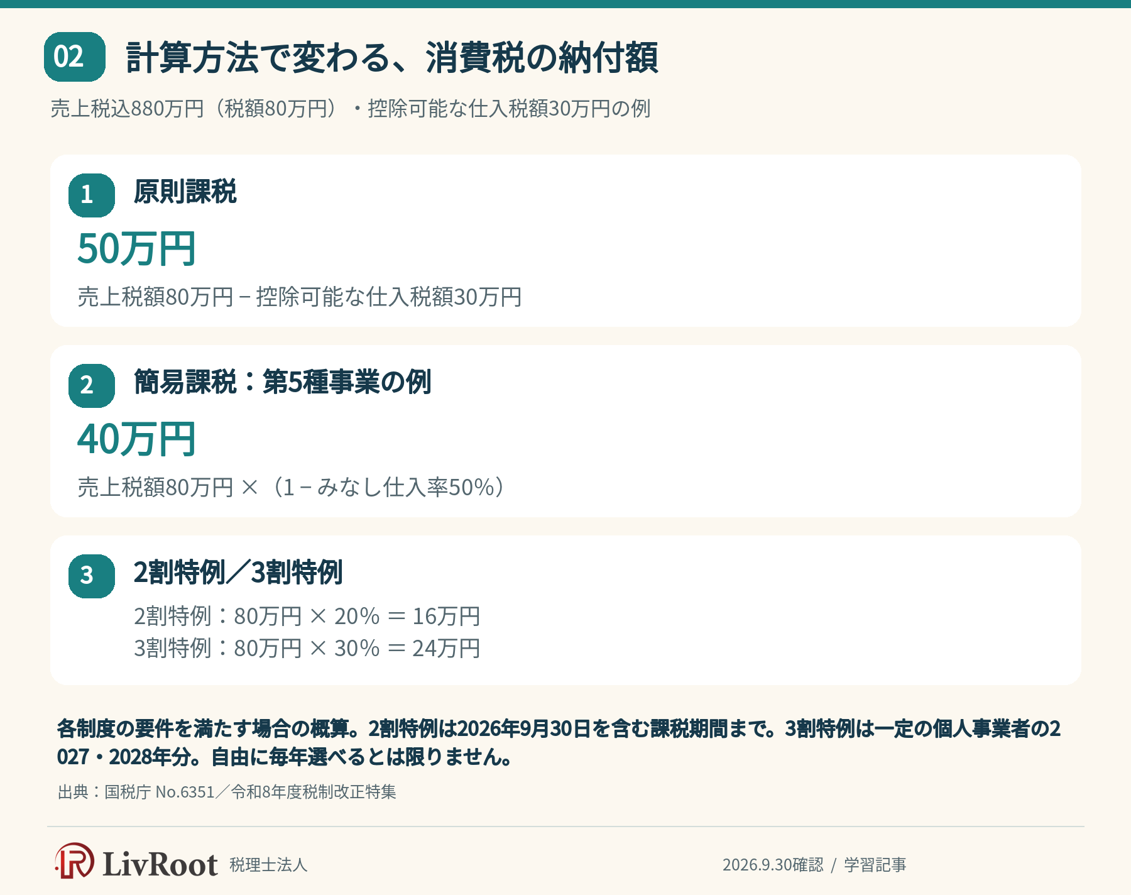Click the line 2割特例：80万円 × 20% ＝ 16万円

(307, 616)
